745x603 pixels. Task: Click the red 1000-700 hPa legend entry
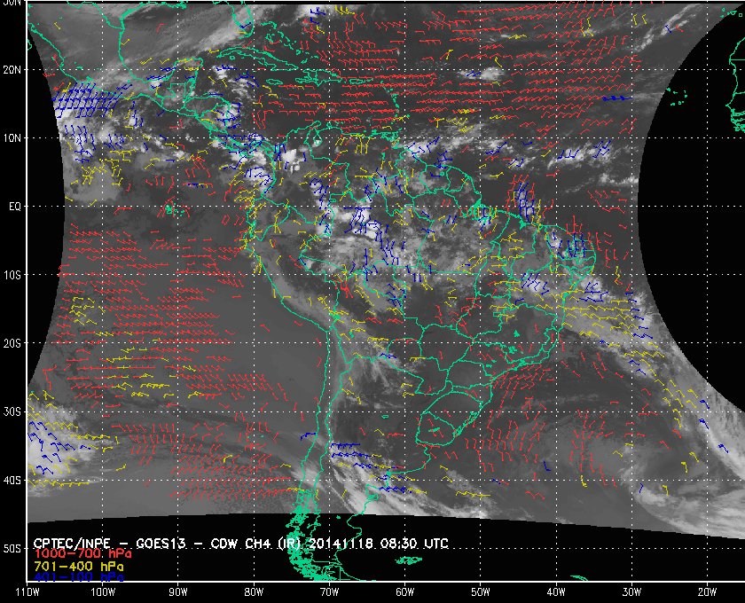[x=82, y=554]
